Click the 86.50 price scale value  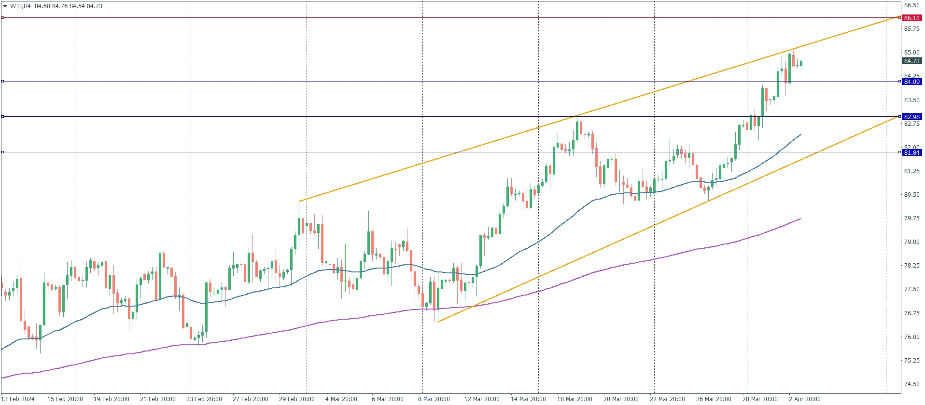click(x=911, y=5)
